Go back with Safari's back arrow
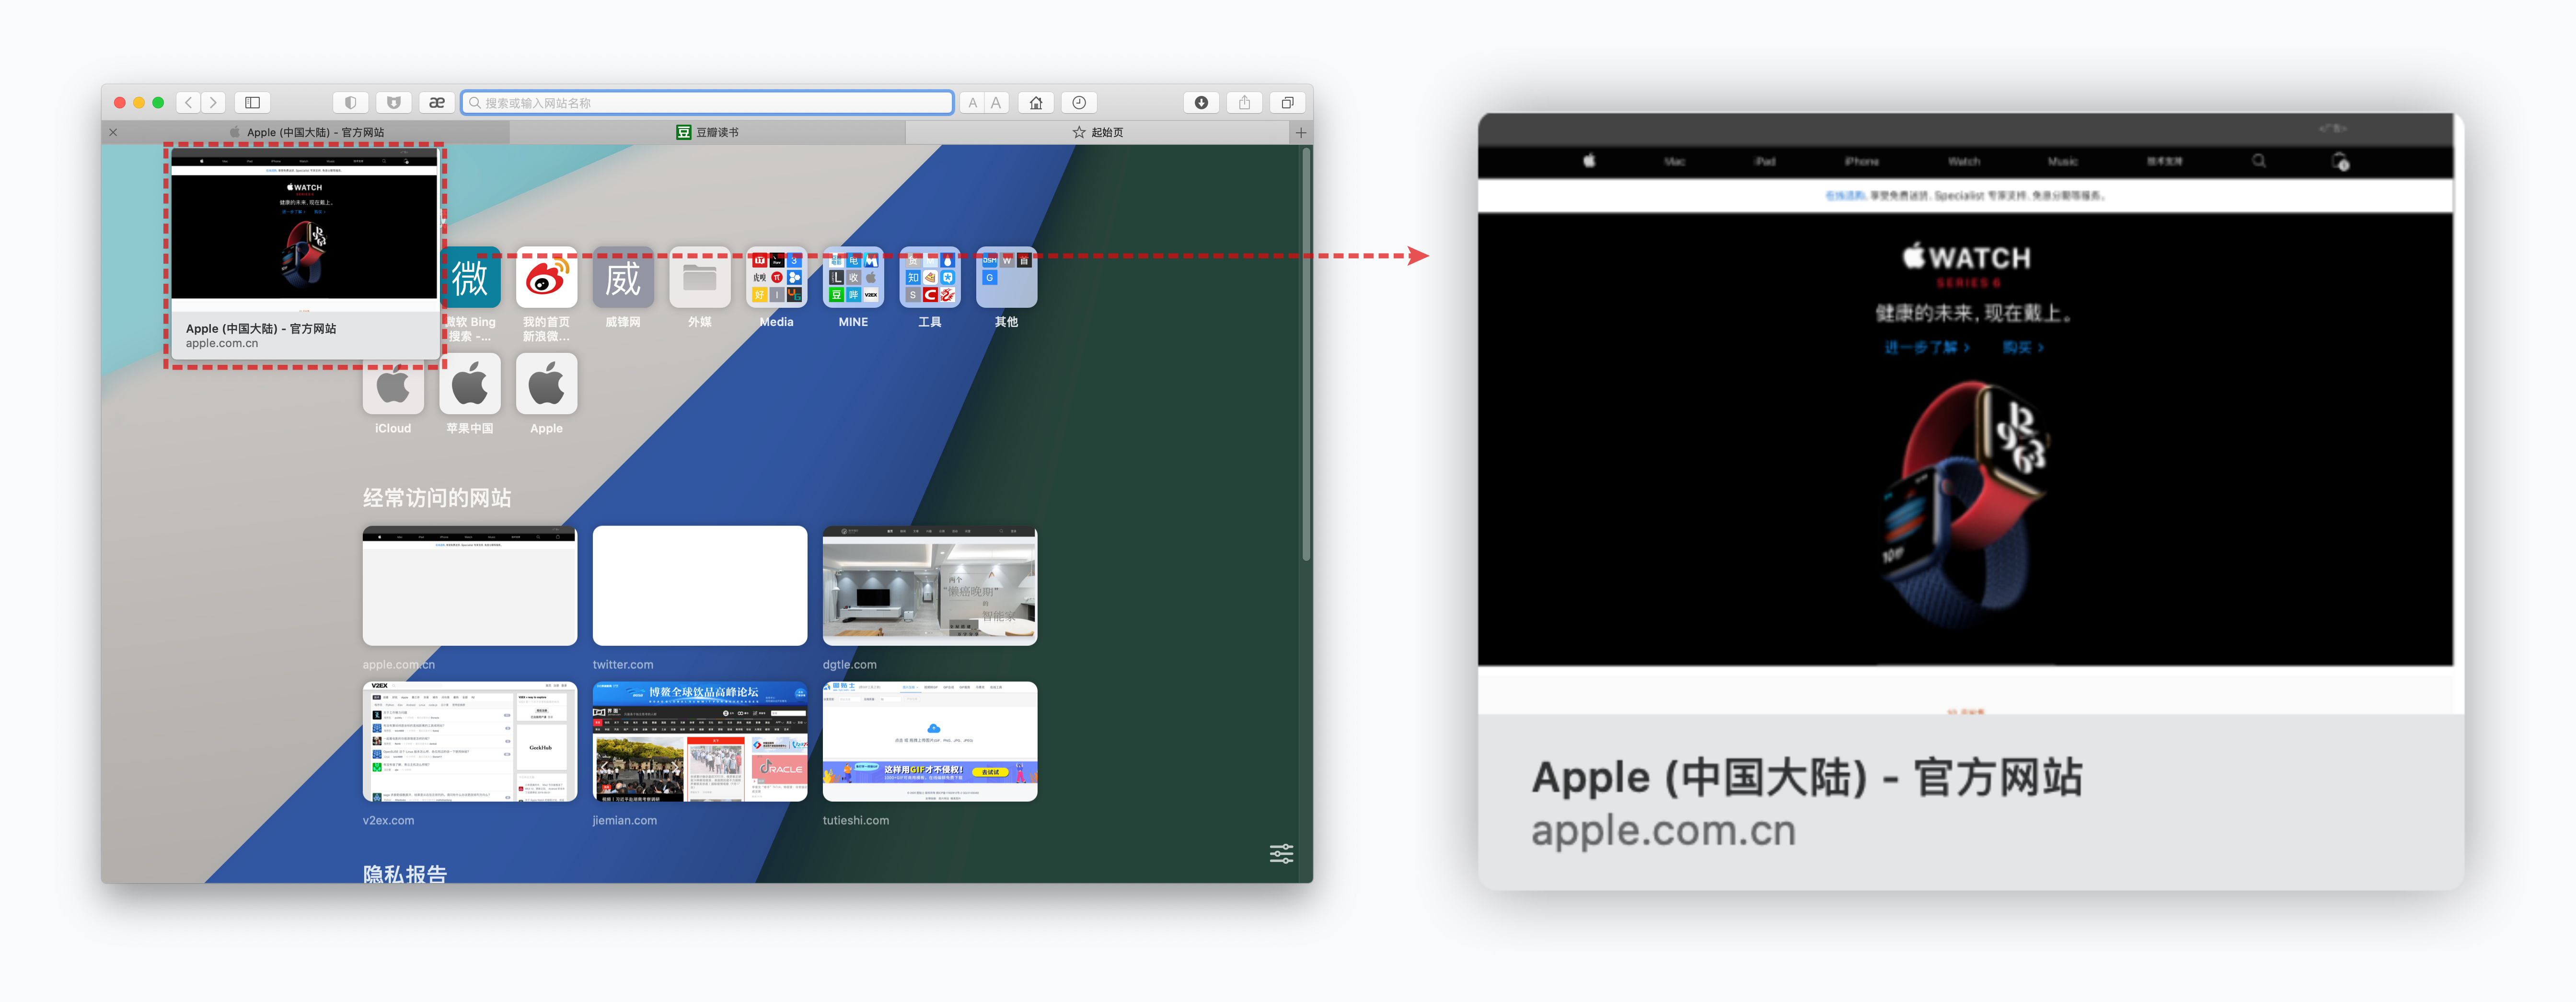The width and height of the screenshot is (2576, 1002). (188, 102)
